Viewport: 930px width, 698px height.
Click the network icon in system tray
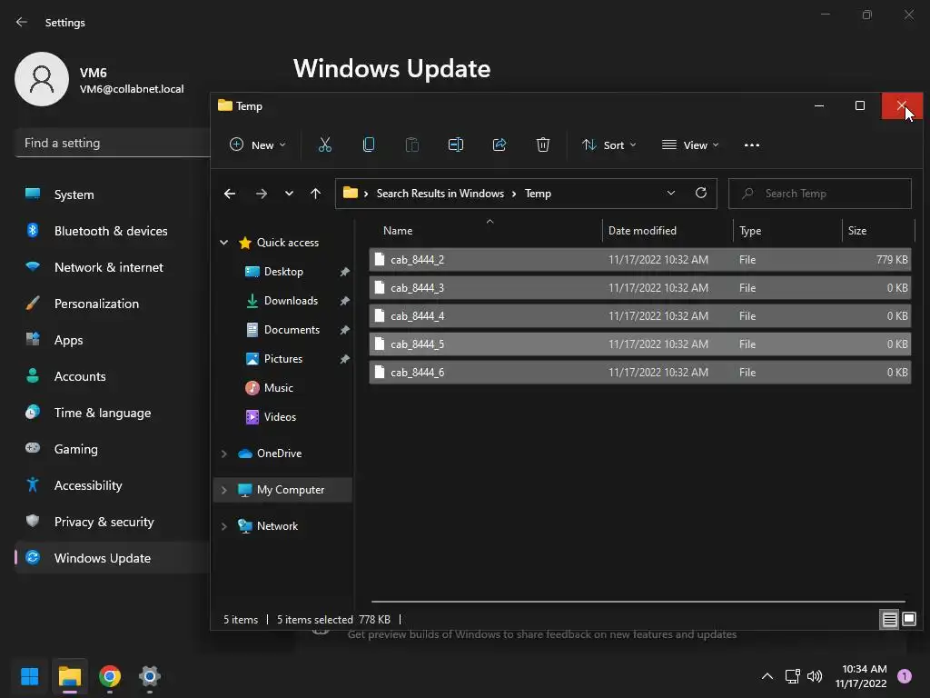(x=792, y=676)
